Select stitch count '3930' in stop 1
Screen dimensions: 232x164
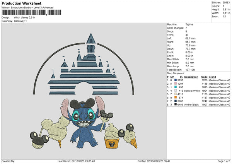tap(180, 80)
